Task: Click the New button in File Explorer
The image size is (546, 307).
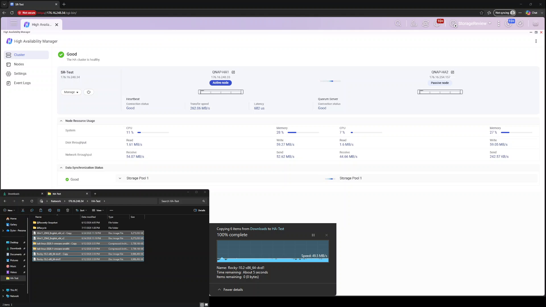Action: pyautogui.click(x=9, y=210)
